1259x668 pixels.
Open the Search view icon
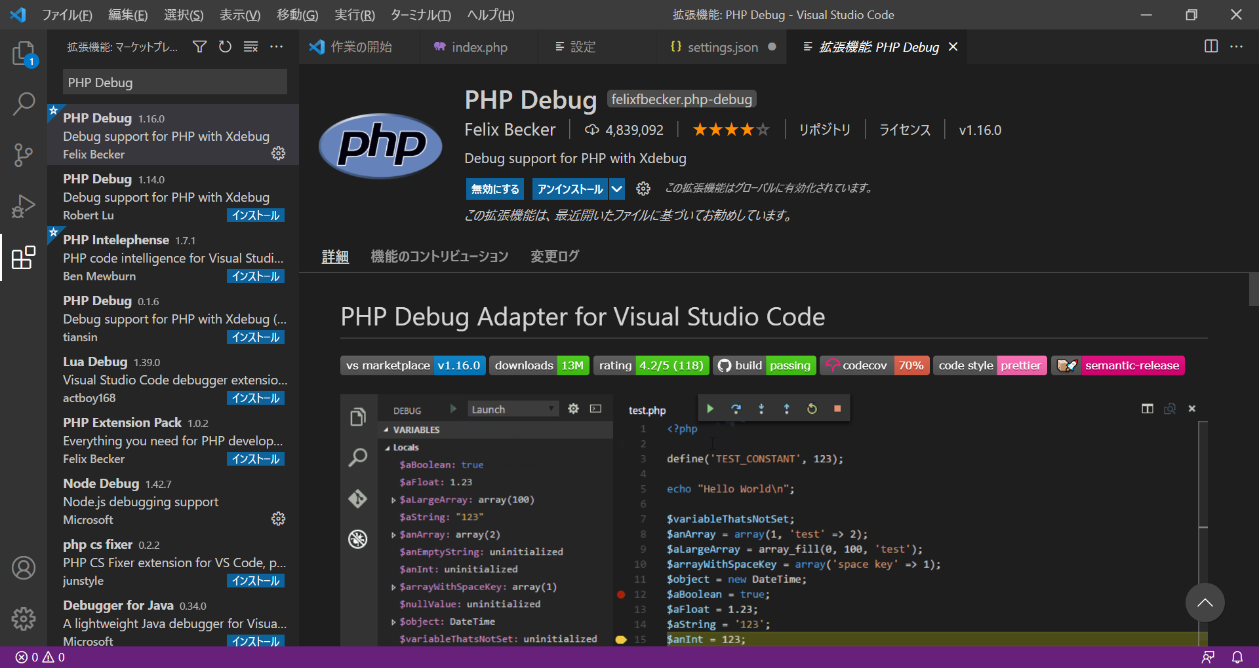point(24,103)
